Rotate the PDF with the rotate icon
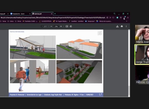 click(71, 26)
